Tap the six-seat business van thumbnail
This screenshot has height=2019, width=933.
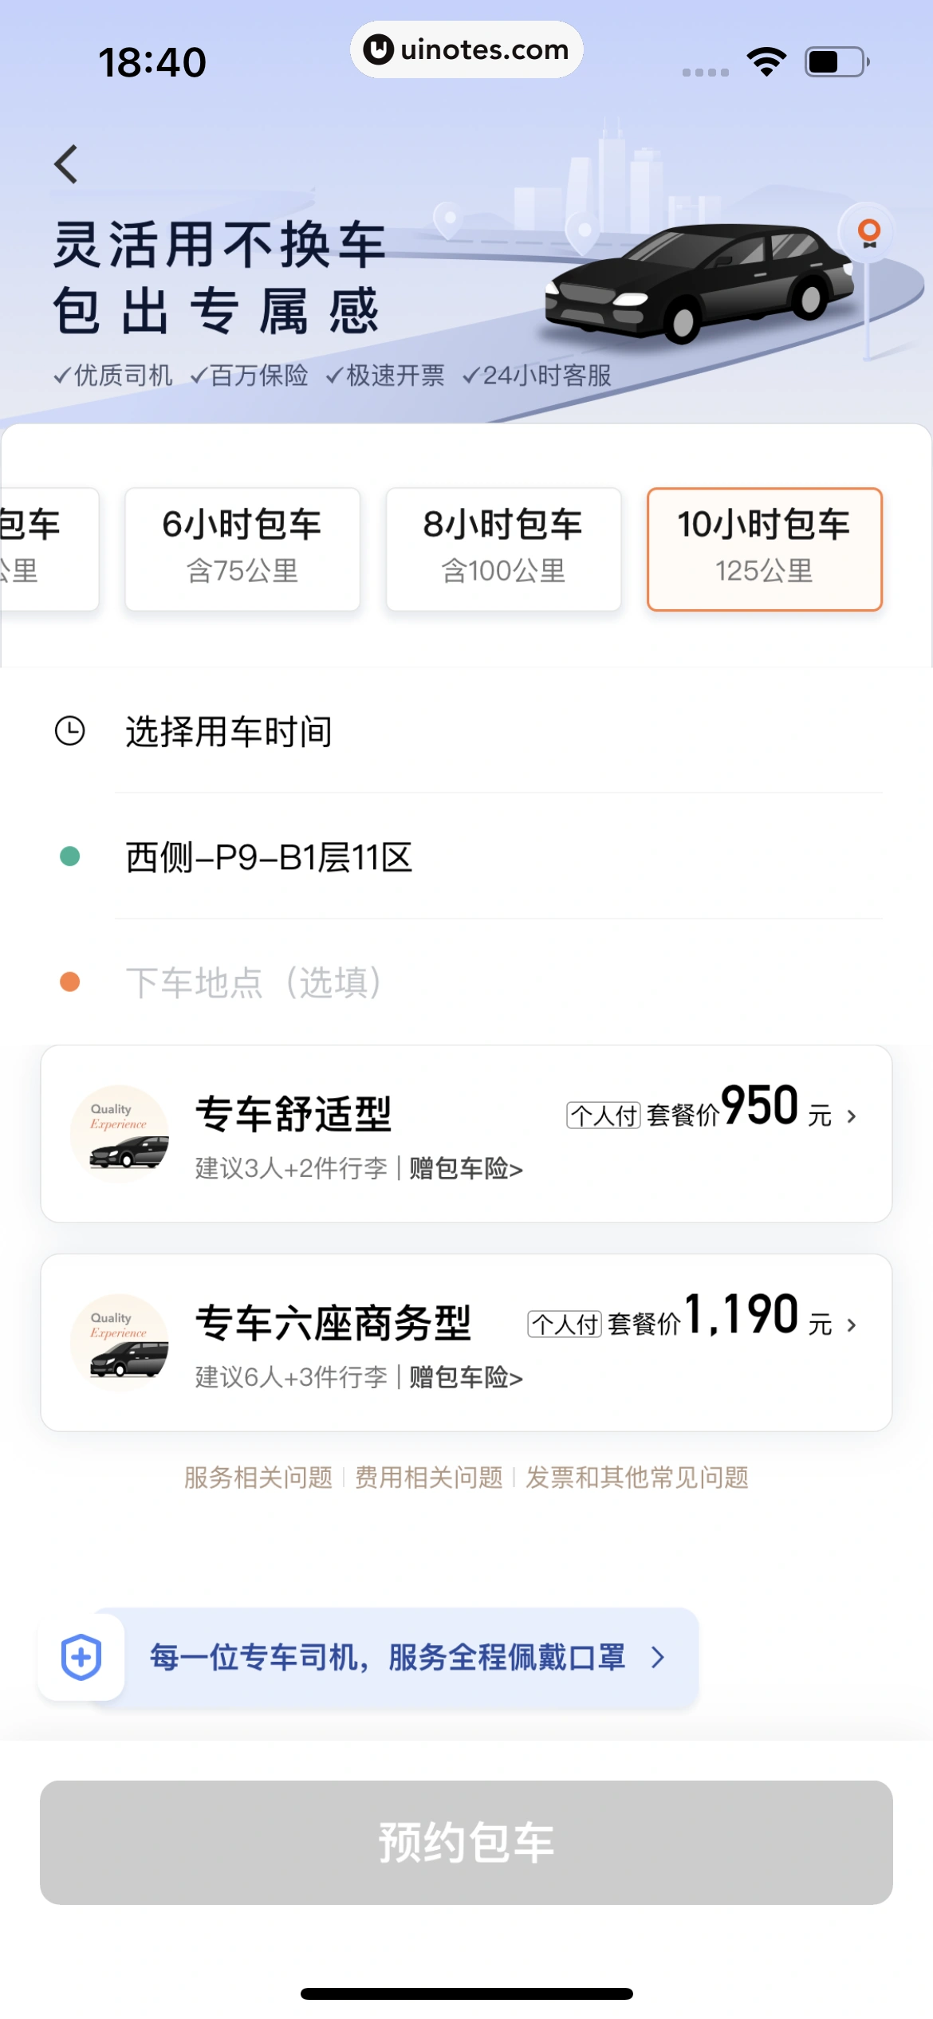120,1342
